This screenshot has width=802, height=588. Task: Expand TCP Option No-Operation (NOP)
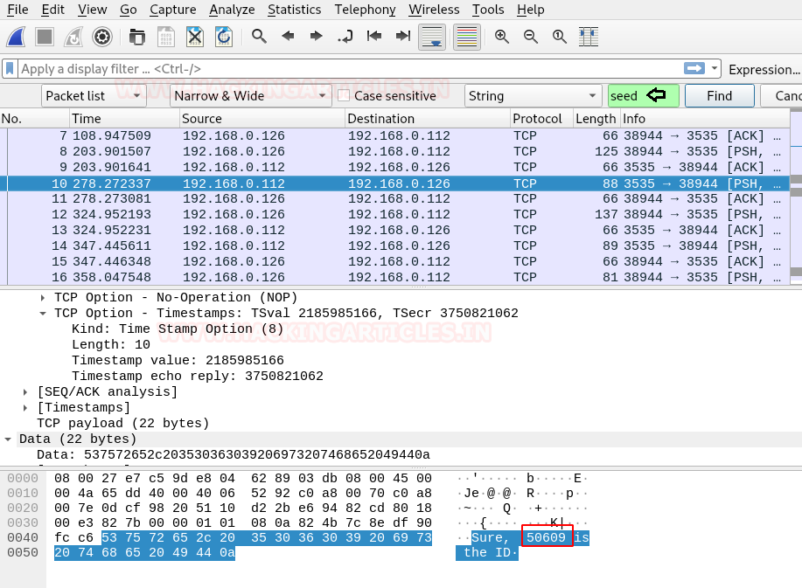(x=43, y=297)
